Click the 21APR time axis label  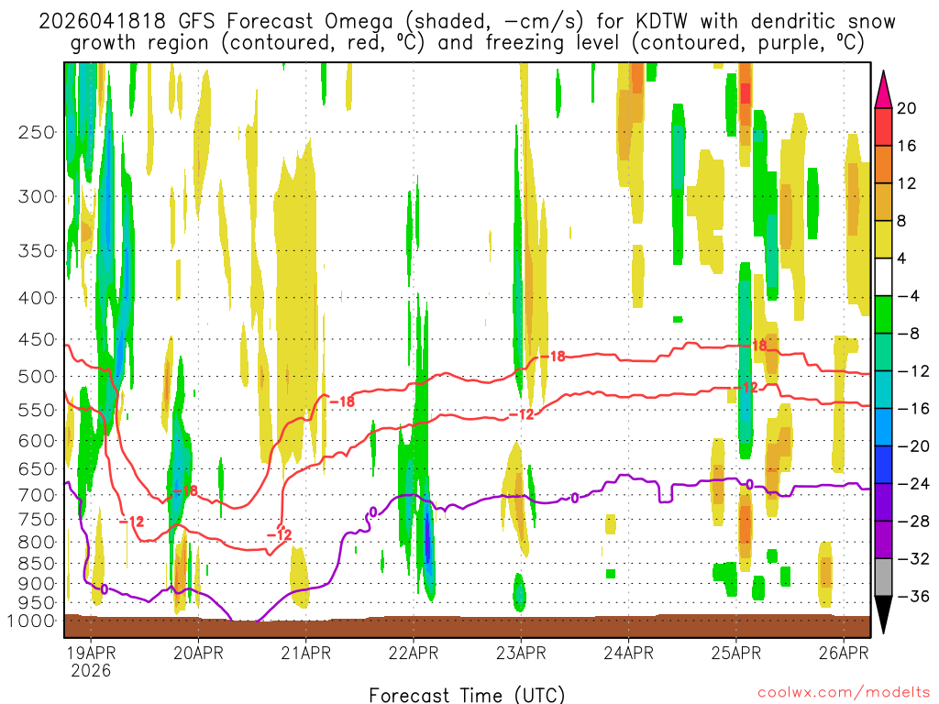(x=306, y=653)
